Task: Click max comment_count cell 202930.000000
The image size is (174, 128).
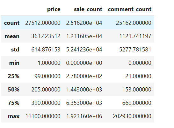Action: pyautogui.click(x=132, y=116)
